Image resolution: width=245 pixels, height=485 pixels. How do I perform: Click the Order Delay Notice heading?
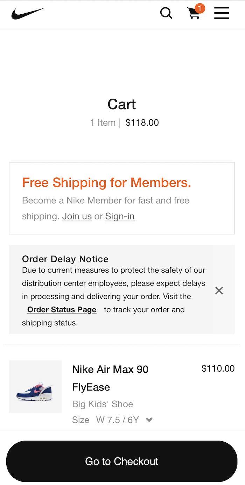tap(65, 259)
